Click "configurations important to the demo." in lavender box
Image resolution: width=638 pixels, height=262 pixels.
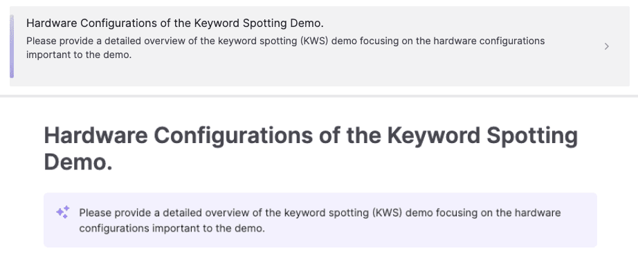coord(172,229)
